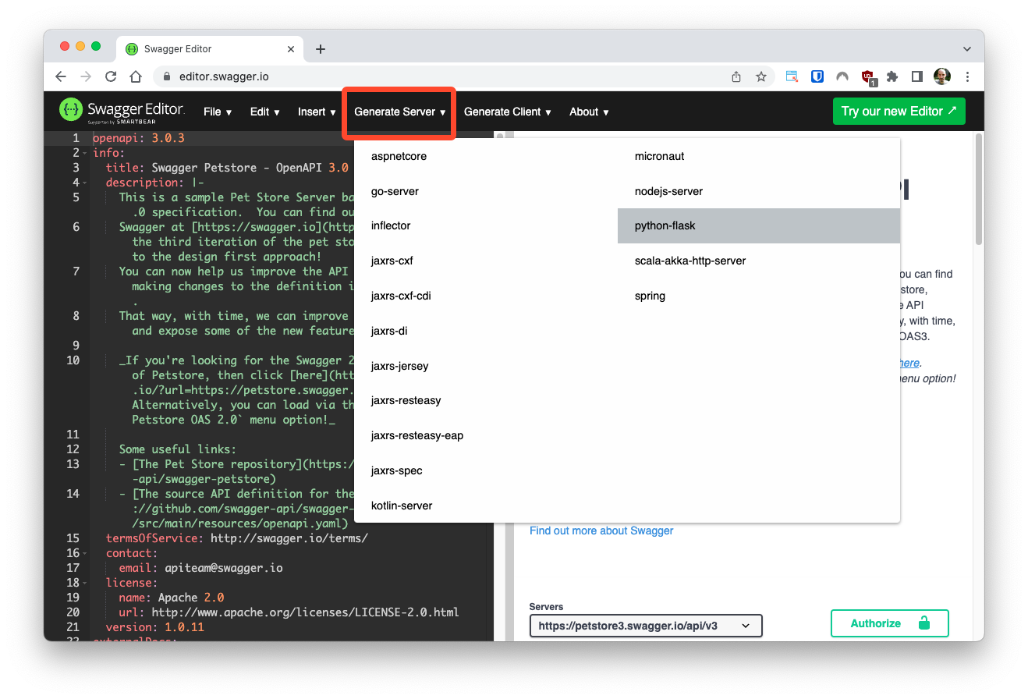Image resolution: width=1028 pixels, height=699 pixels.
Task: Choose jaxrs-spec server option
Action: pos(486,470)
